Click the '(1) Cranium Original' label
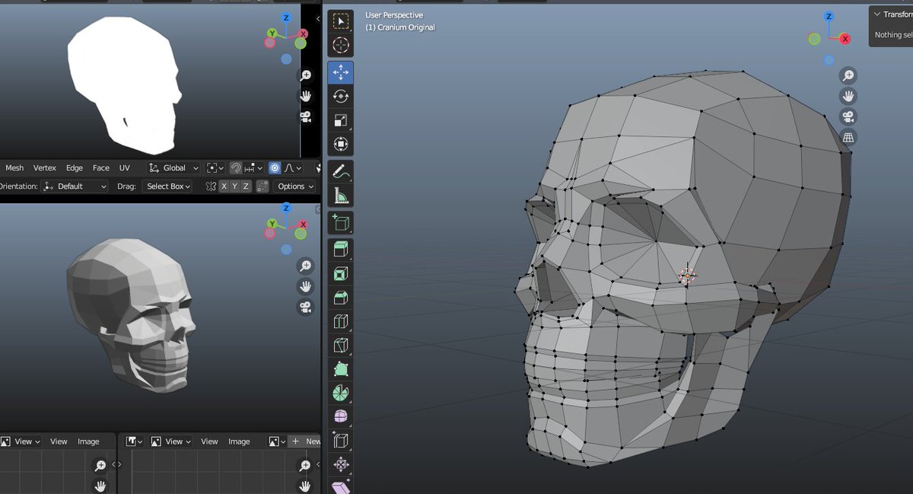The image size is (913, 494). pyautogui.click(x=400, y=27)
